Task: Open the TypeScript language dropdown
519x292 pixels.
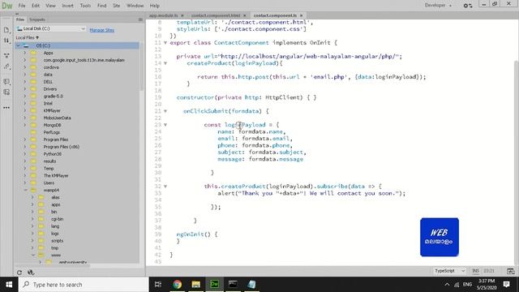Action: pos(449,271)
